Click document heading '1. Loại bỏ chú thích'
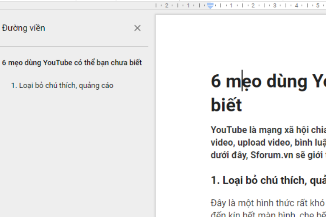 pyautogui.click(x=267, y=180)
